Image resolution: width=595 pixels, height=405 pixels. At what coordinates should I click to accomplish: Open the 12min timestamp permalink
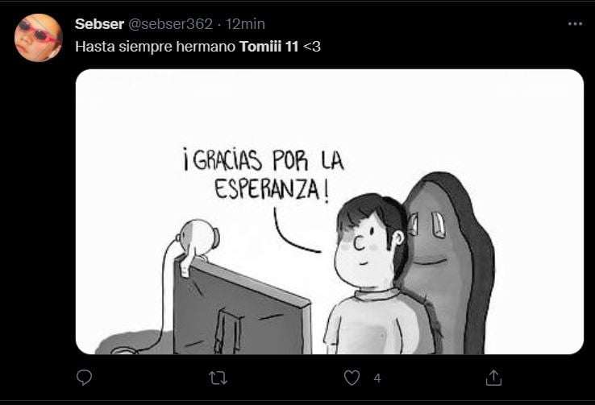click(245, 24)
